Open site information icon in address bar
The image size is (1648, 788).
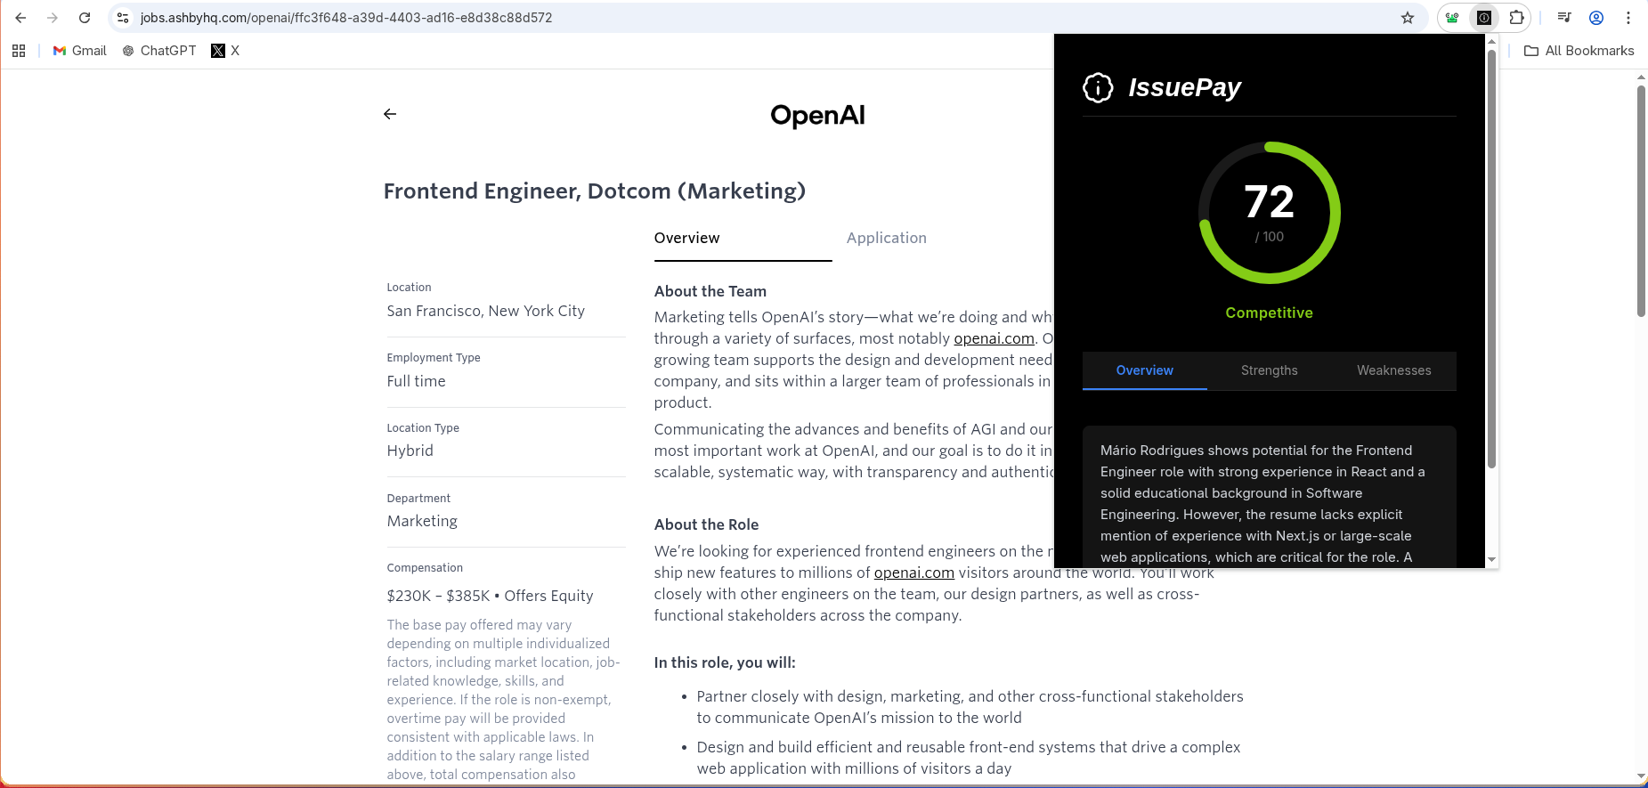123,18
